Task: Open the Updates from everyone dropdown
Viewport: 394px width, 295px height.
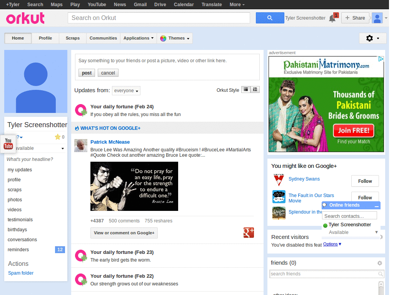Action: (126, 91)
